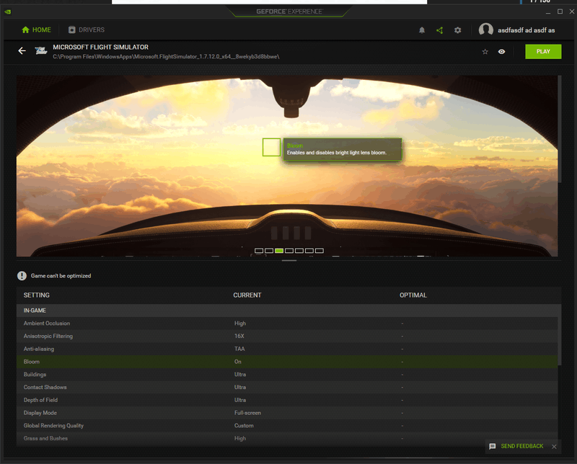Grab the panel divider handle below screenshot

pyautogui.click(x=289, y=260)
